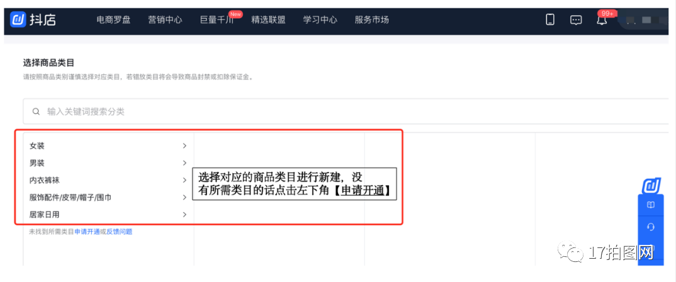Open the notification bell with 99+ badge

pos(602,20)
